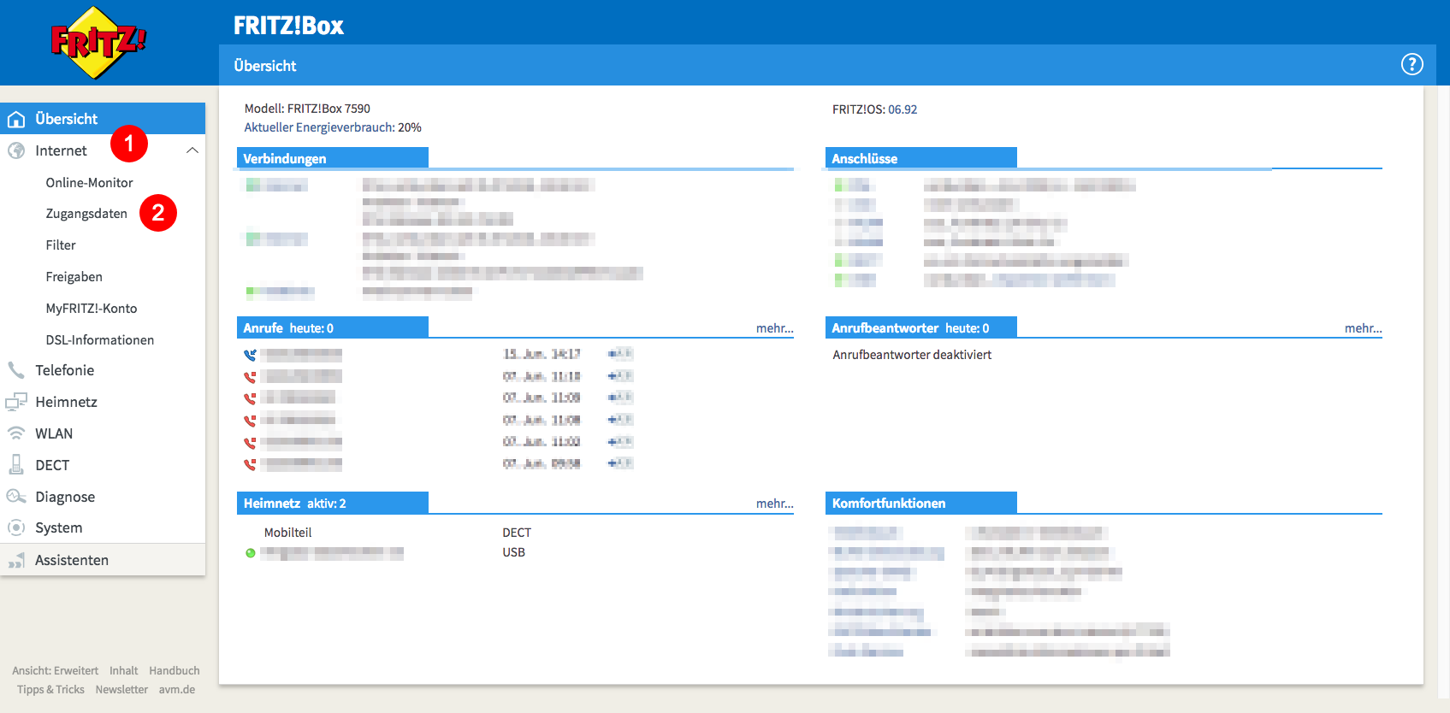Image resolution: width=1450 pixels, height=713 pixels.
Task: Click the WLAN wifi icon
Action: click(x=16, y=433)
